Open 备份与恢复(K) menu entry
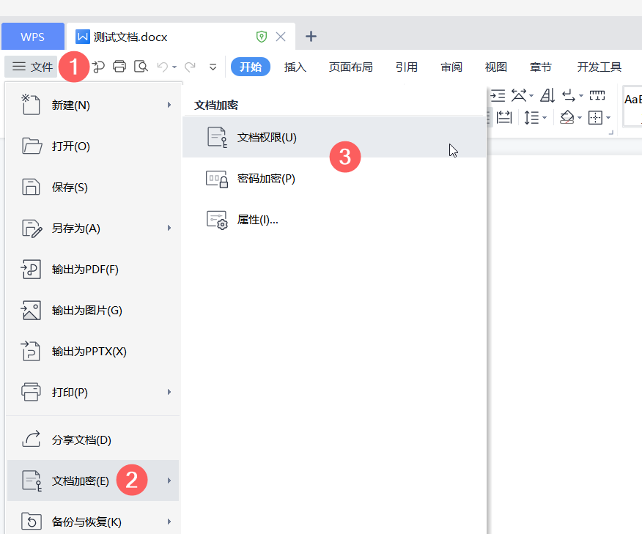 (x=93, y=522)
